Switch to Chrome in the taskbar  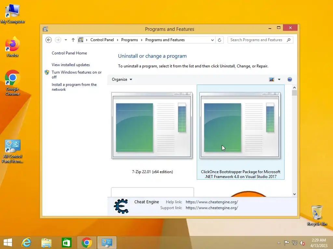87,243
